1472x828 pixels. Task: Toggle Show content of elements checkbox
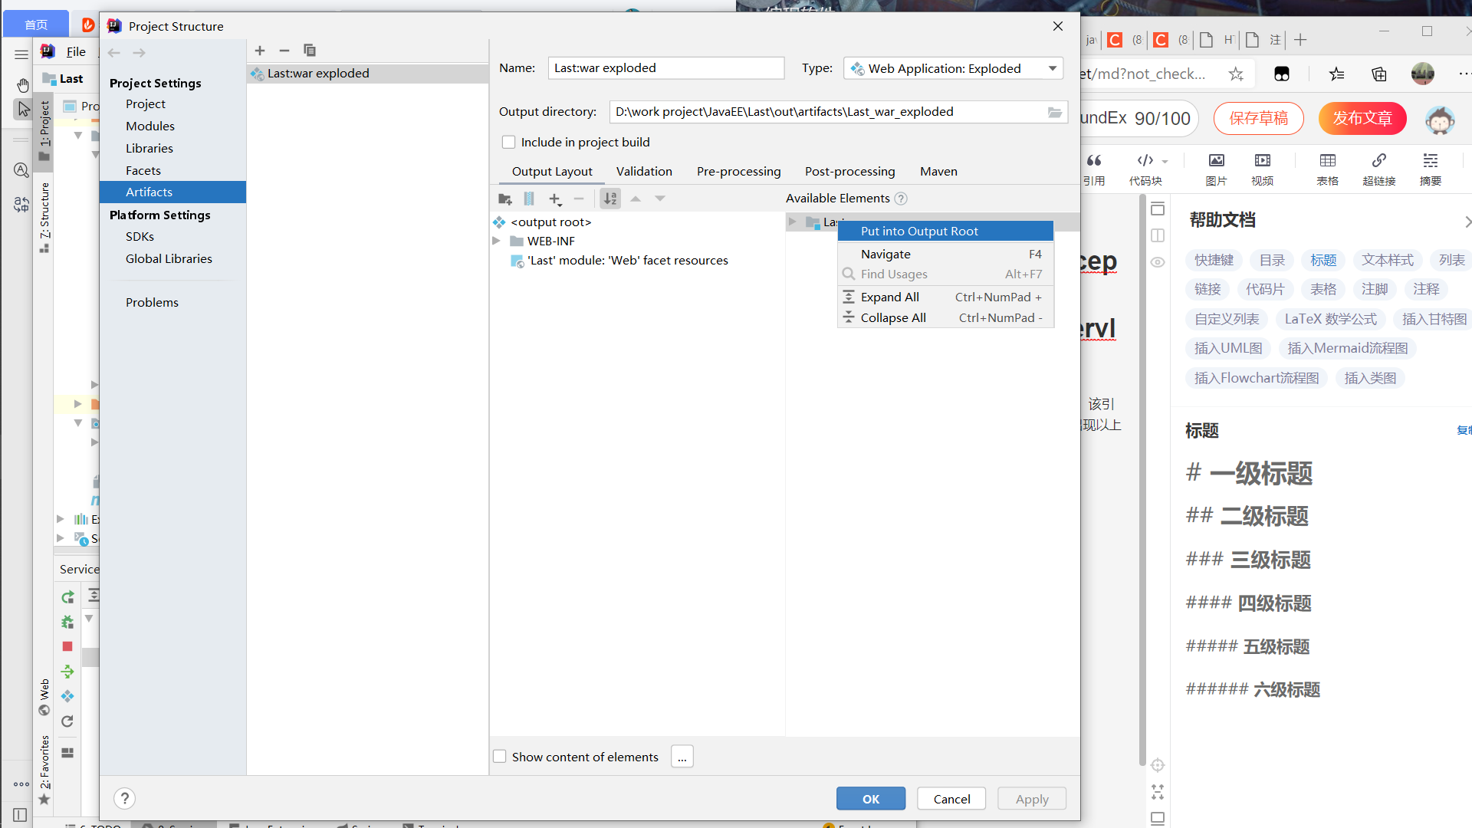click(500, 757)
